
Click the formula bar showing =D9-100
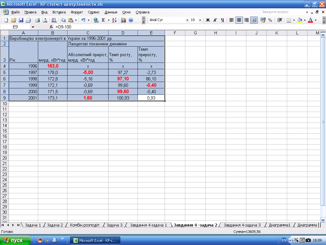tap(187, 27)
